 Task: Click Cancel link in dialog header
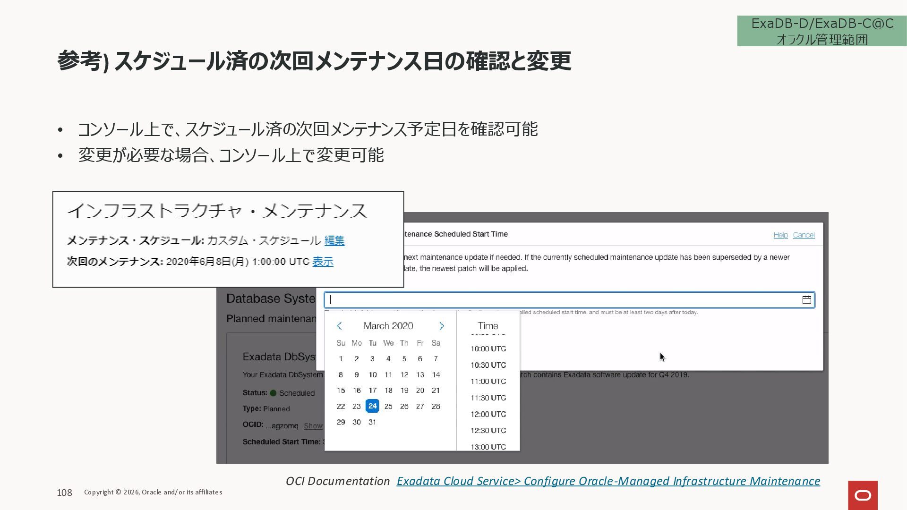804,235
